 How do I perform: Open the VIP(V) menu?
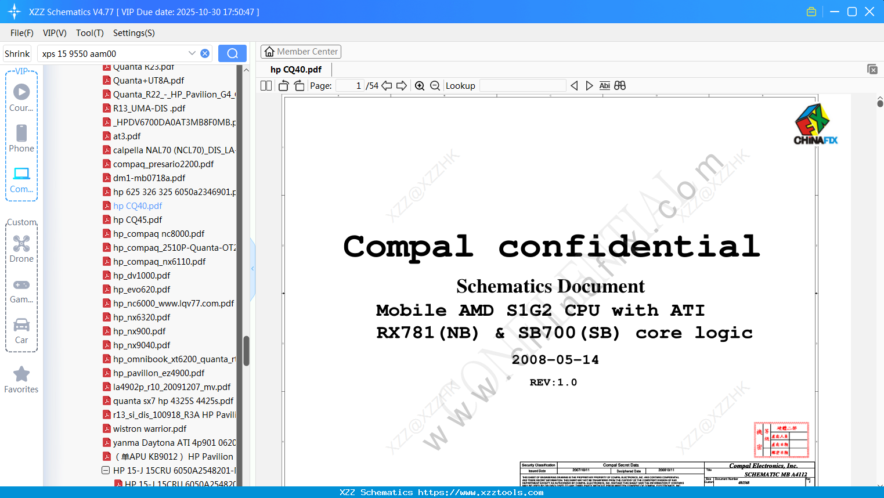coord(55,33)
